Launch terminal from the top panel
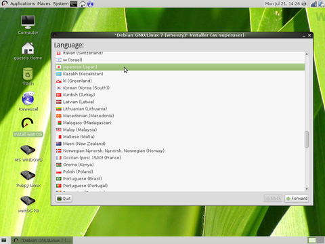Image resolution: width=325 pixels, height=244 pixels. pos(74,4)
